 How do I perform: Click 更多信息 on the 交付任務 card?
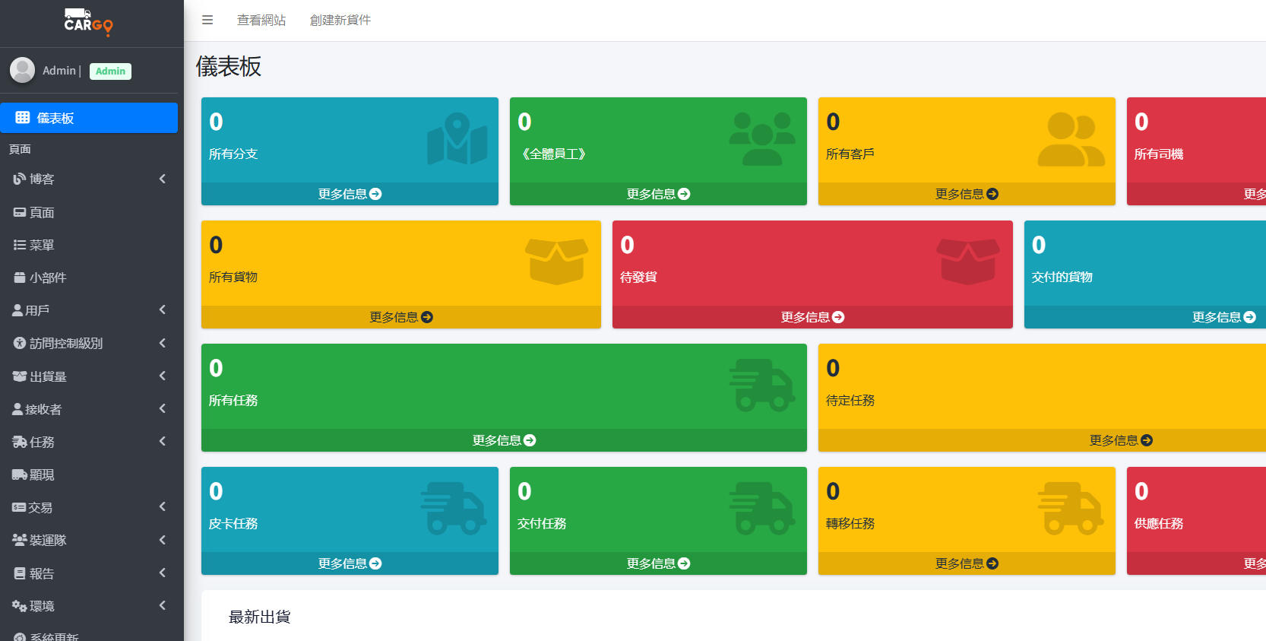658,563
